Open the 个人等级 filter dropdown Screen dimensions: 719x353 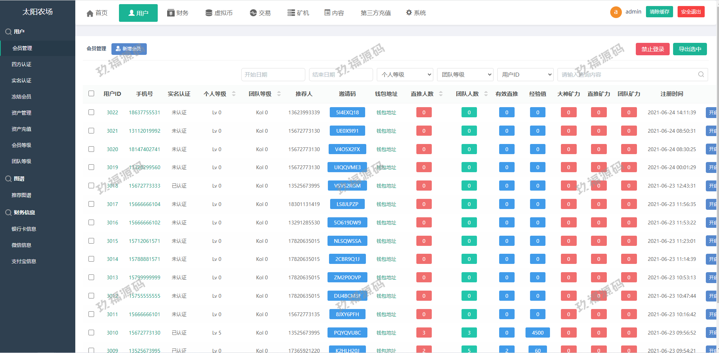coord(405,74)
